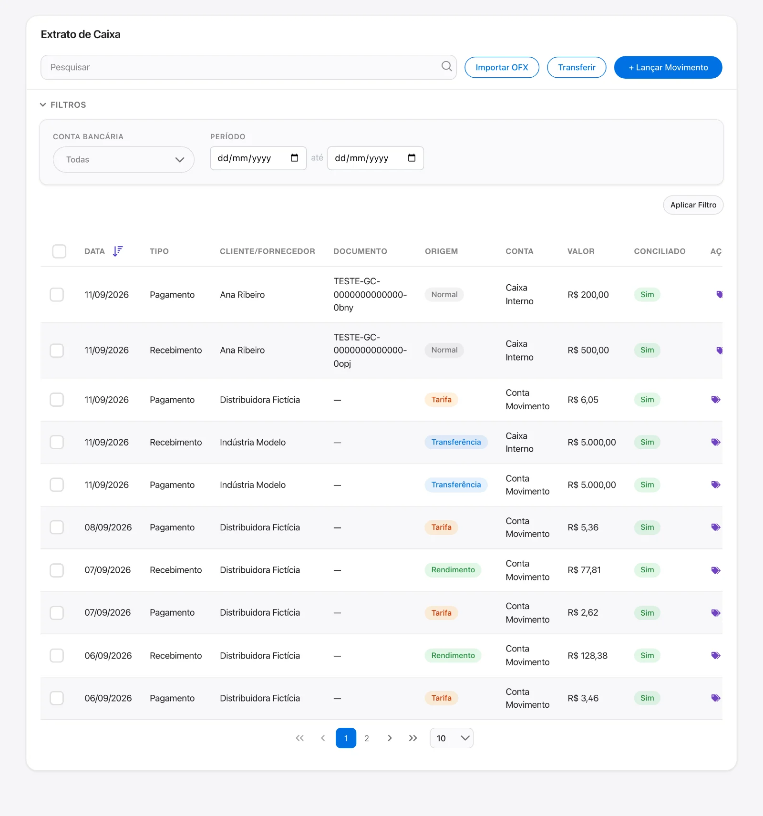This screenshot has width=763, height=816.
Task: Go to page 2
Action: tap(367, 738)
